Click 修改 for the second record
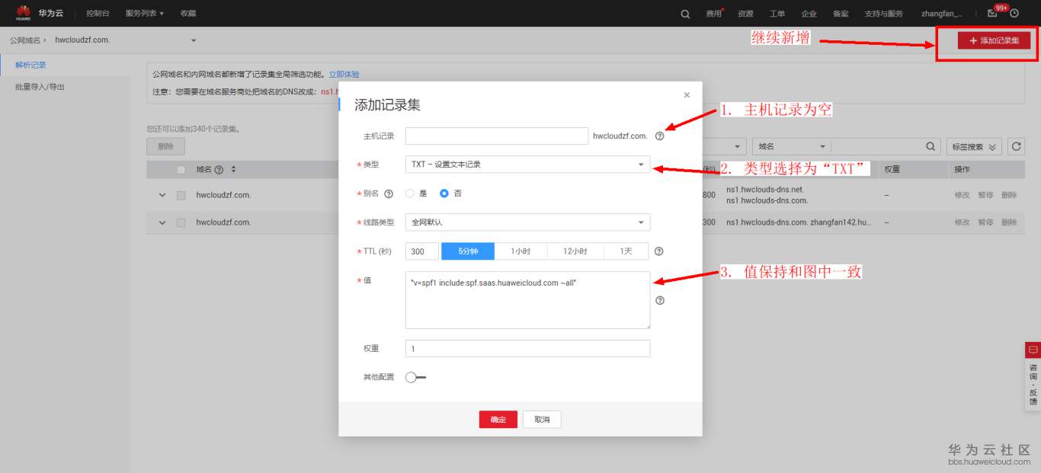 click(963, 222)
